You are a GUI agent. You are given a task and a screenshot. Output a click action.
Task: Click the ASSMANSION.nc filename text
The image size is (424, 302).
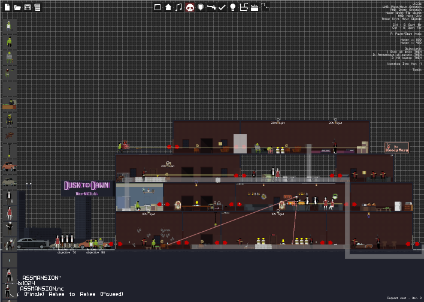(42, 288)
